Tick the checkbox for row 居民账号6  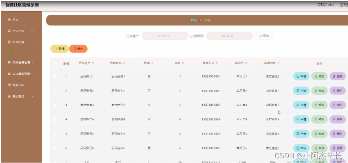[55, 148]
